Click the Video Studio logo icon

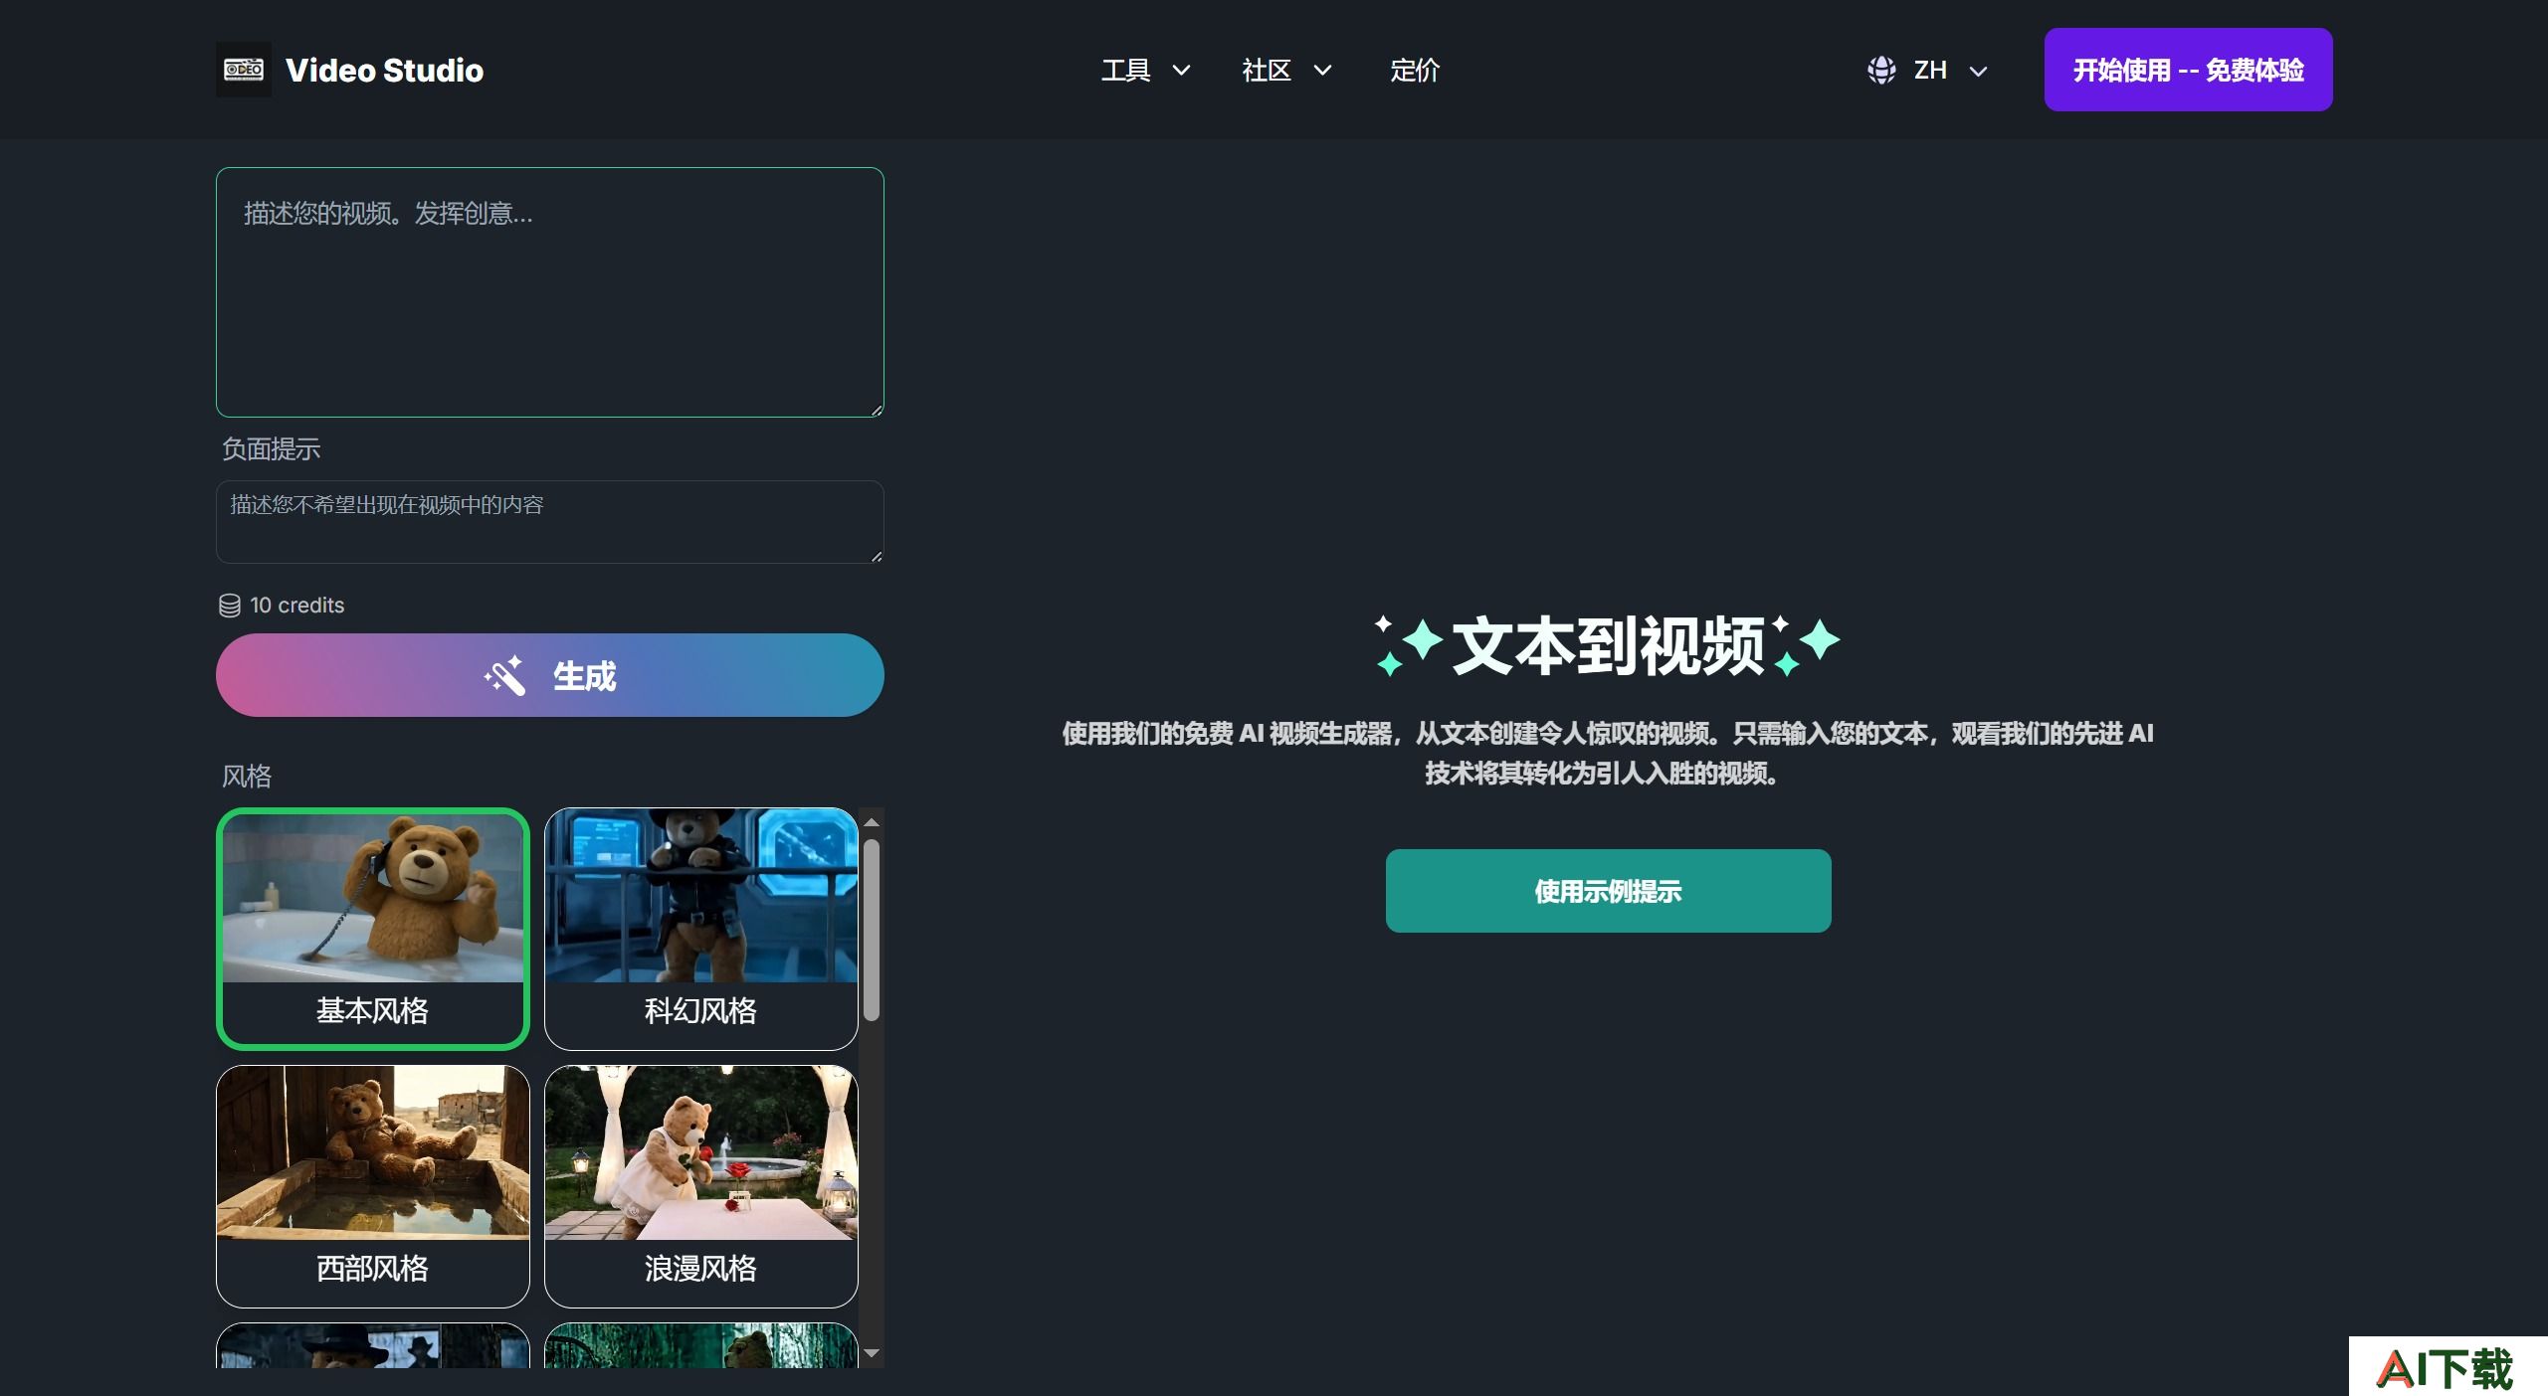pos(244,70)
